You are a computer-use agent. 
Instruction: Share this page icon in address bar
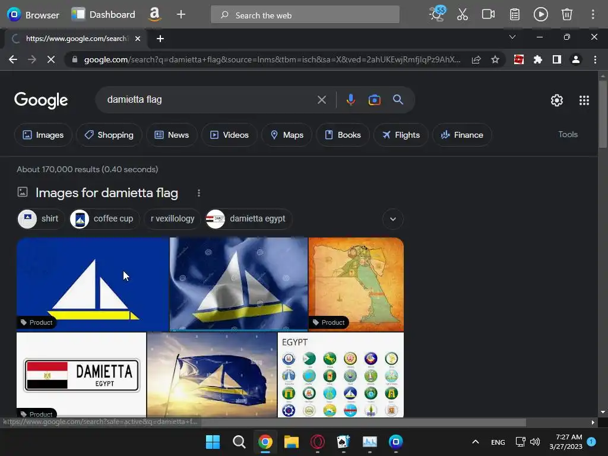click(x=476, y=60)
